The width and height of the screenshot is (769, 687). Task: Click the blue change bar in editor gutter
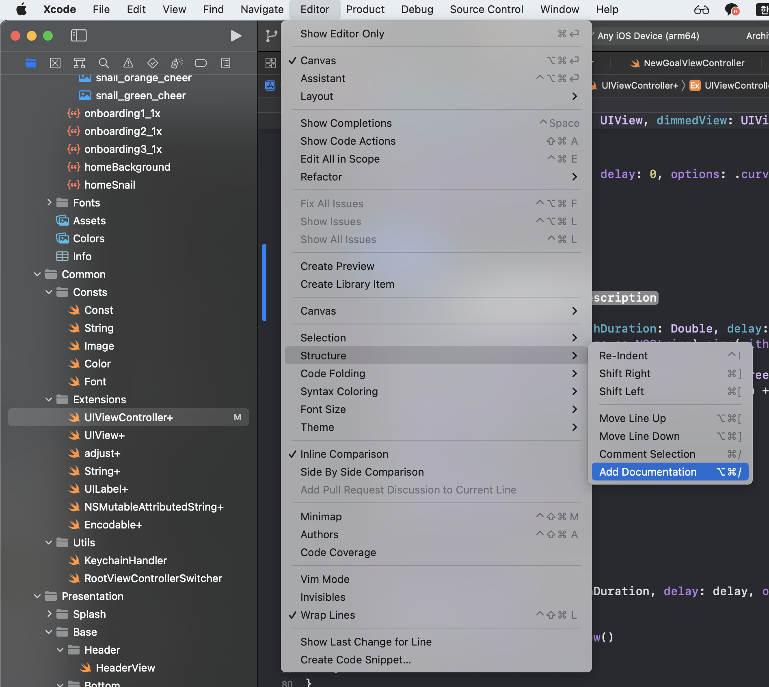click(264, 283)
